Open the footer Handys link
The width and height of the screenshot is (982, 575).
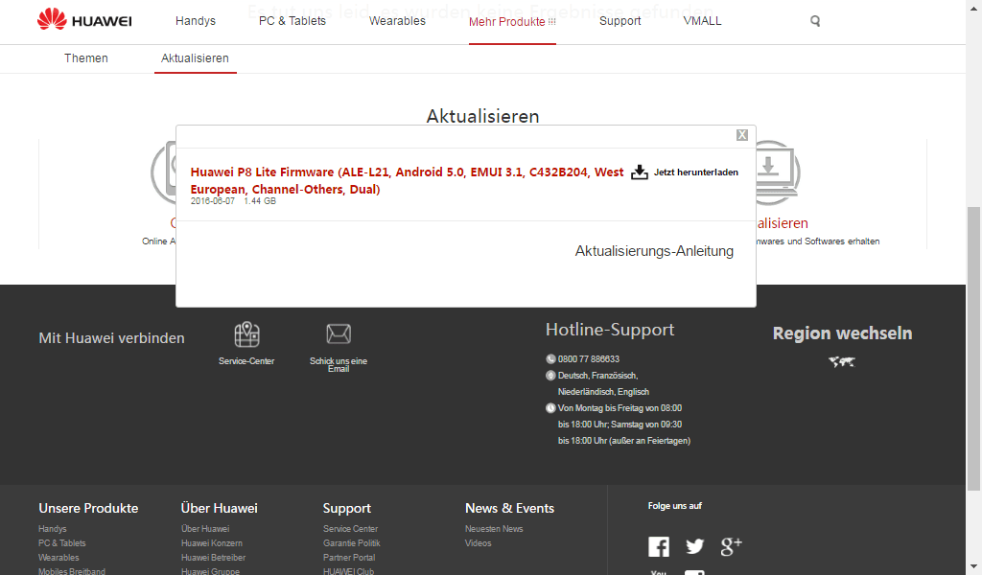click(53, 529)
